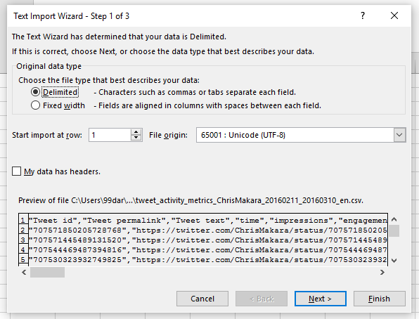Increase start import row with up arrow

pyautogui.click(x=136, y=132)
